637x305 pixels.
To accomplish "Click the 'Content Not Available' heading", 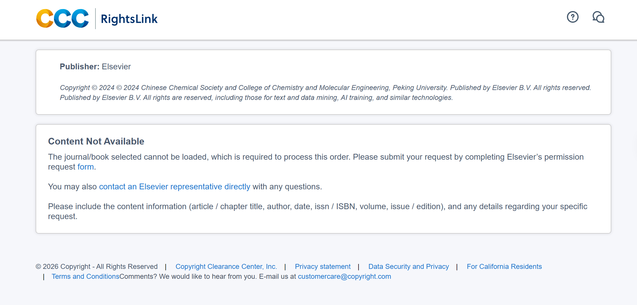I will tap(96, 141).
